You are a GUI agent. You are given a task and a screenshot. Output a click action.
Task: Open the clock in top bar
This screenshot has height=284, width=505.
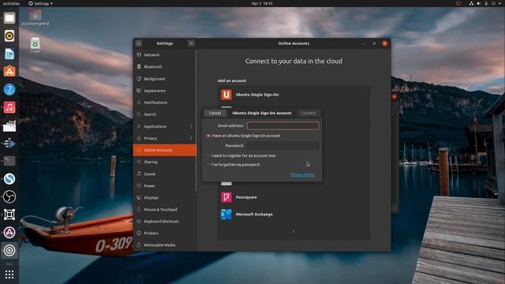pyautogui.click(x=262, y=3)
